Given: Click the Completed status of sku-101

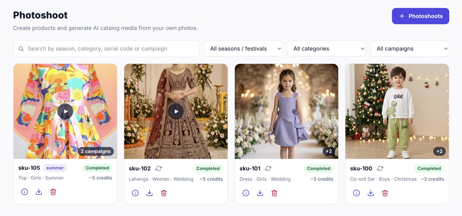Looking at the screenshot, I should pyautogui.click(x=318, y=168).
